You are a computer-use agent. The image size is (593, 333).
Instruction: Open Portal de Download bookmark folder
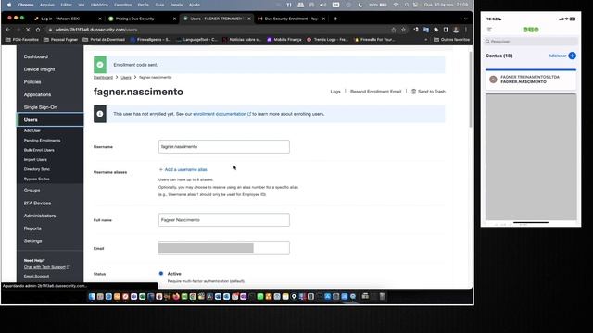104,39
